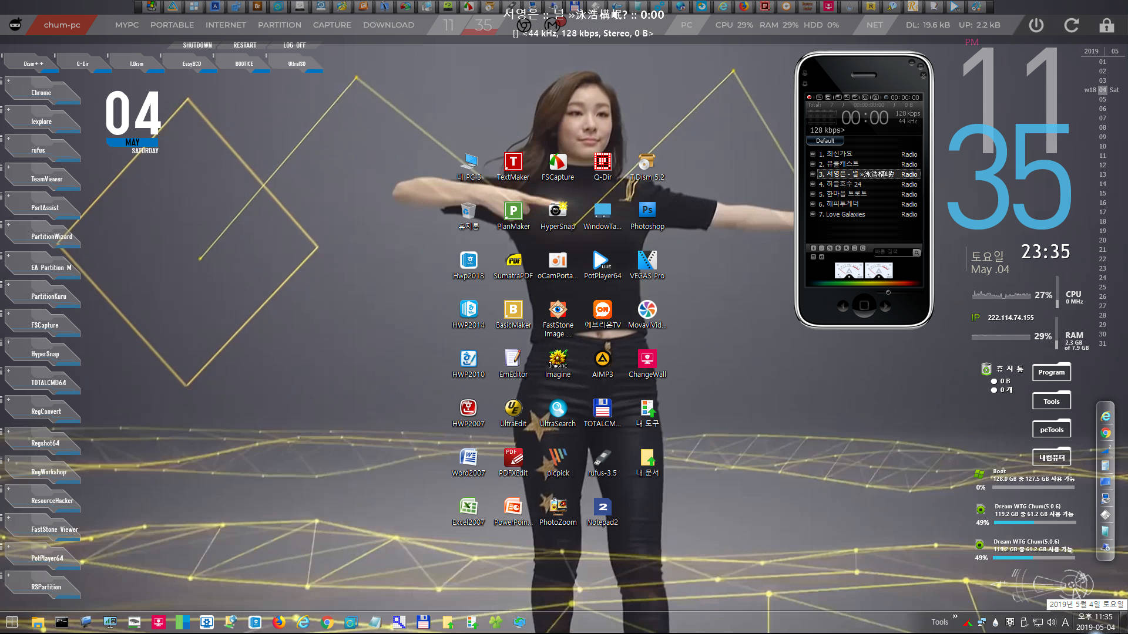
Task: Expand the plus marker above Chrome shortcut
Action: (x=8, y=81)
